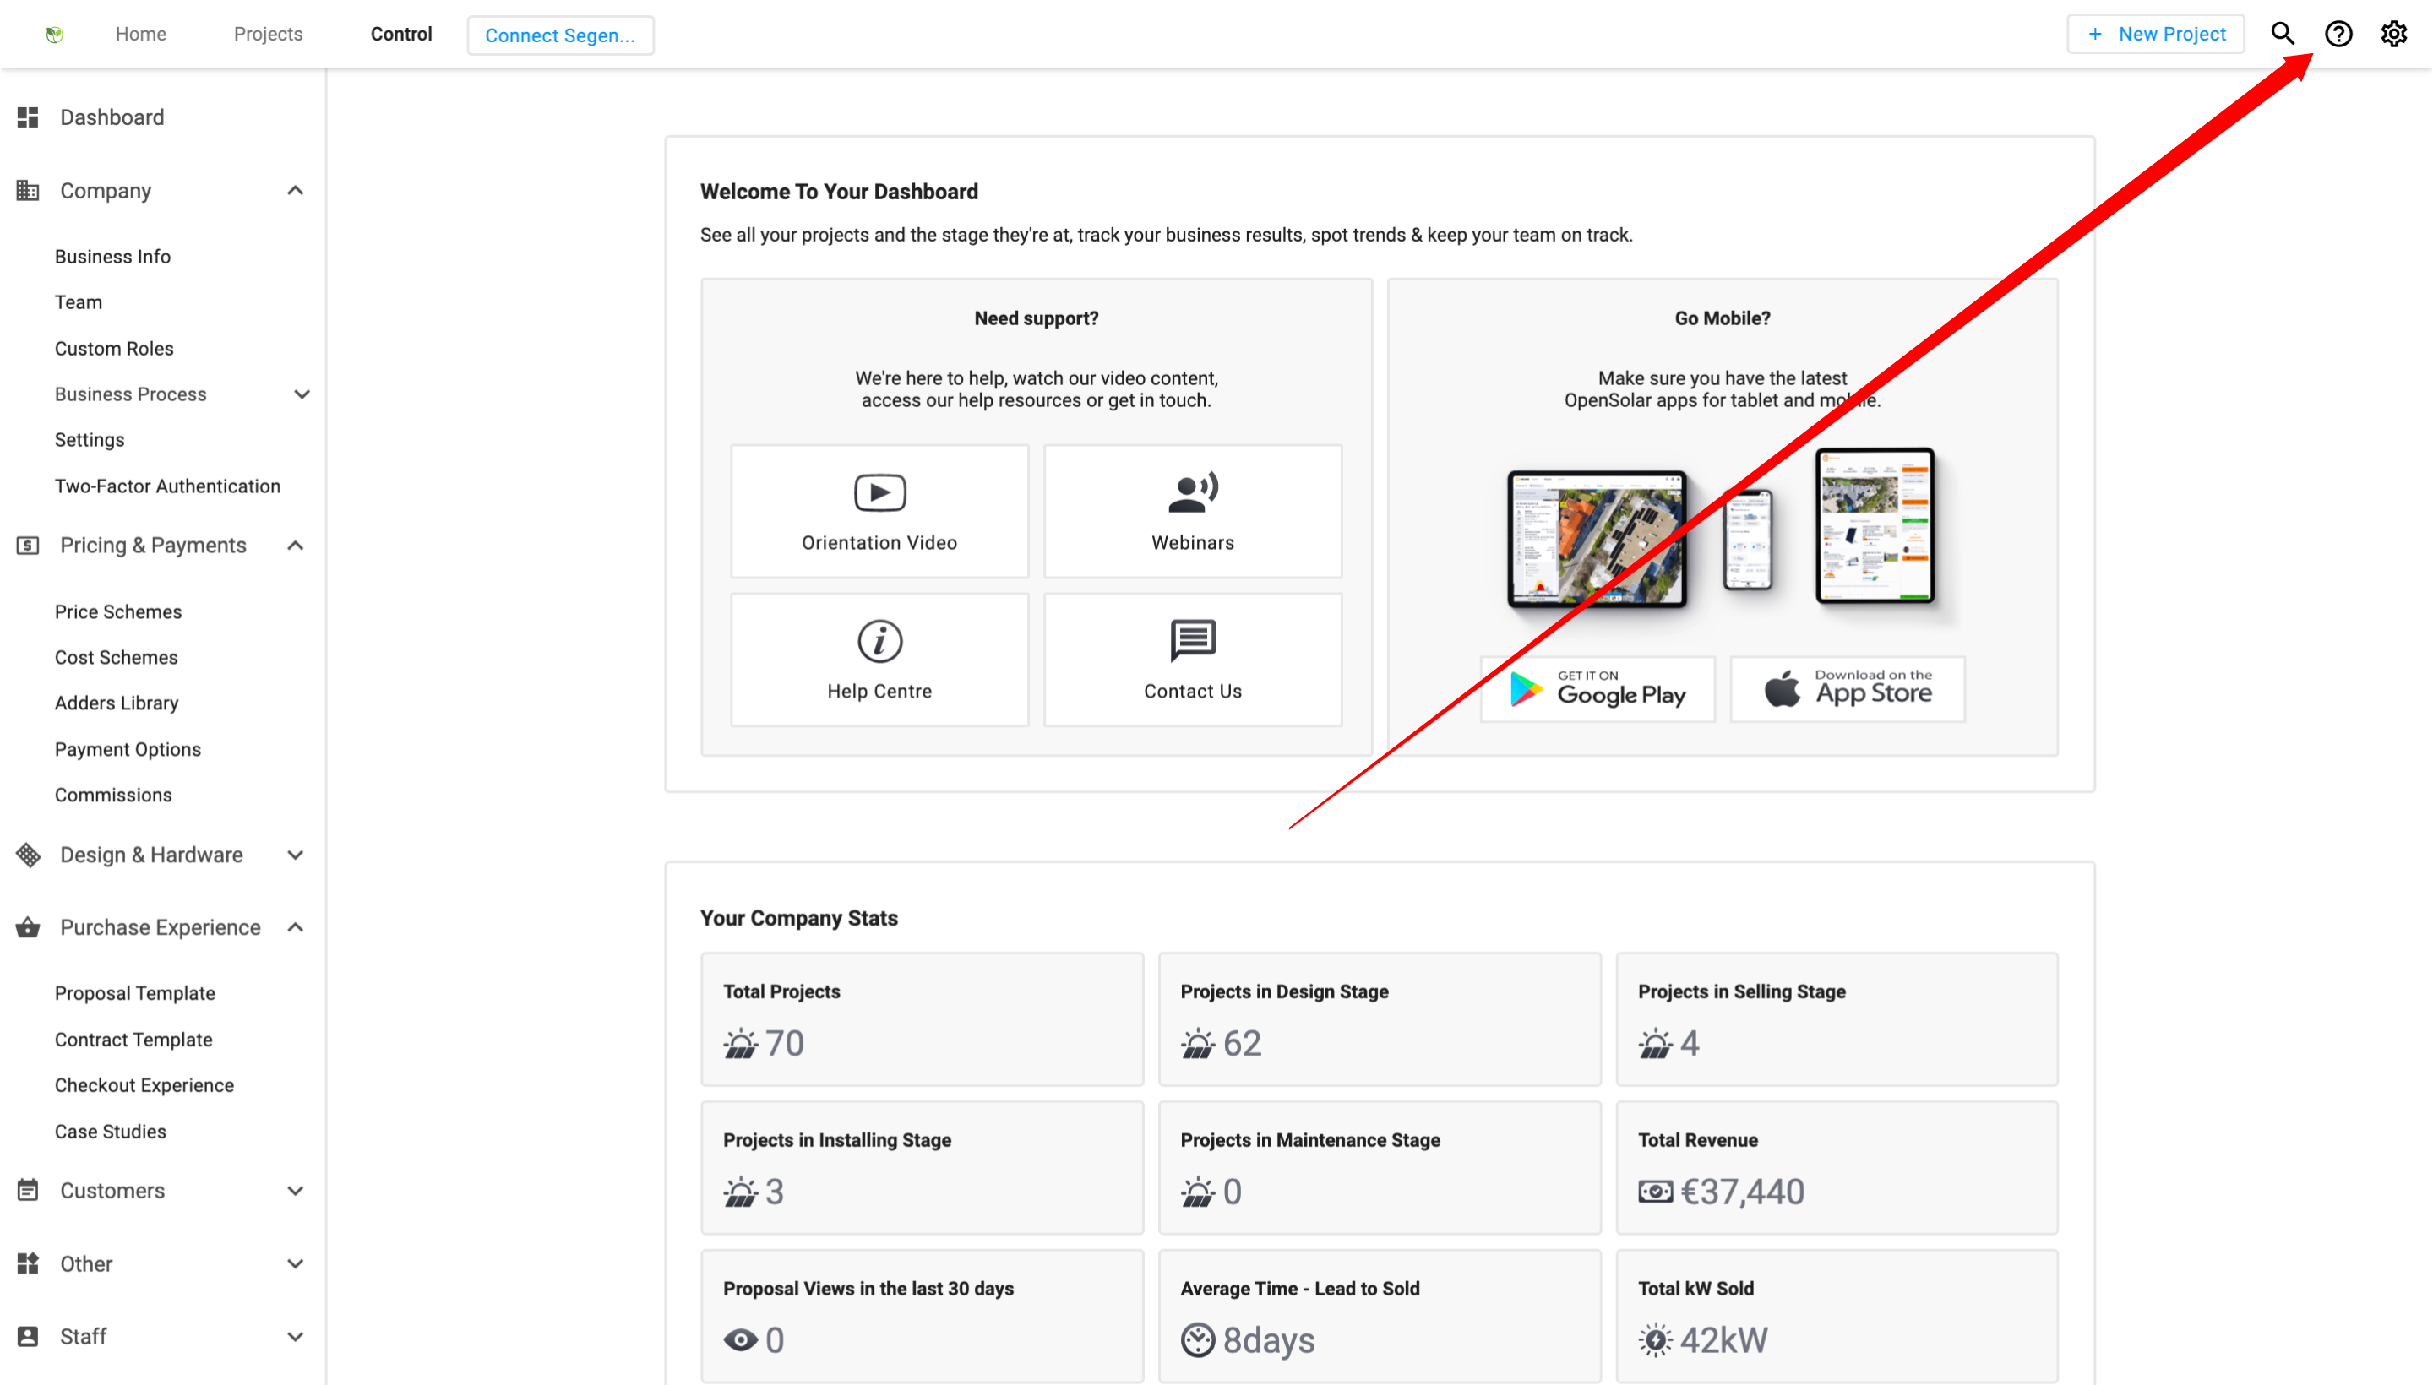Click the Dashboard sidebar label
This screenshot has width=2433, height=1385.
pos(112,117)
